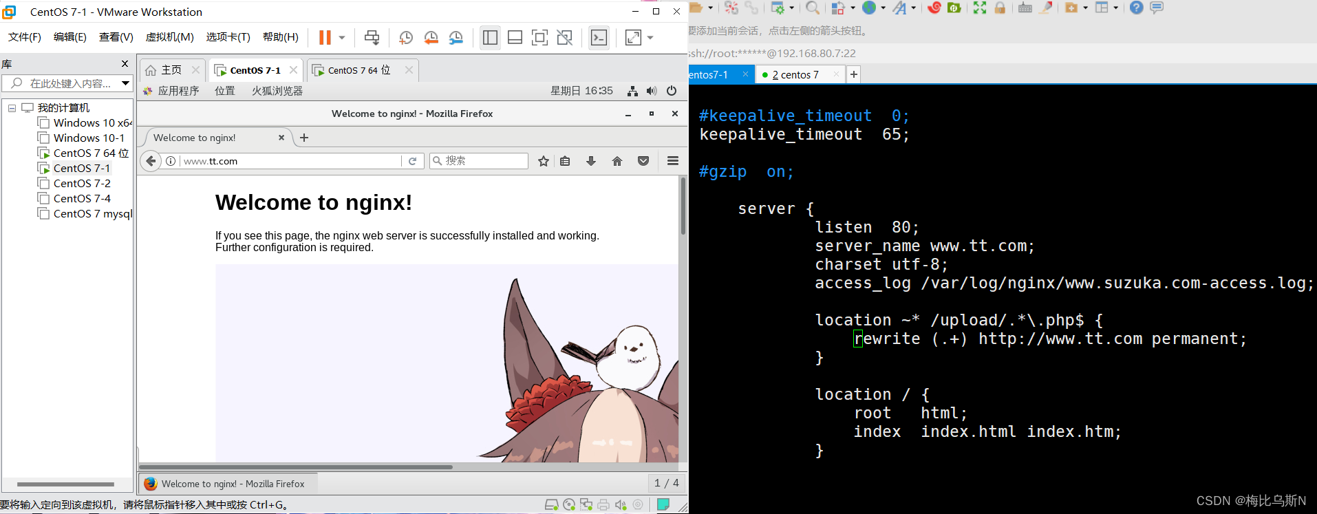
Task: Open the library search dropdown arrow
Action: 125,83
